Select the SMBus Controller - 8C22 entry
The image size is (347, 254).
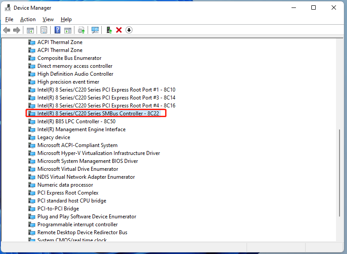click(98, 114)
